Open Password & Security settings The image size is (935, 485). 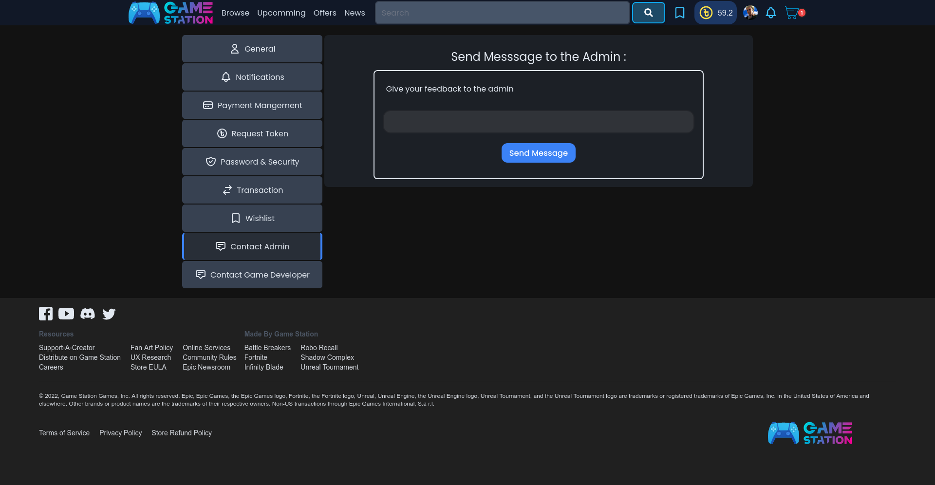point(252,162)
